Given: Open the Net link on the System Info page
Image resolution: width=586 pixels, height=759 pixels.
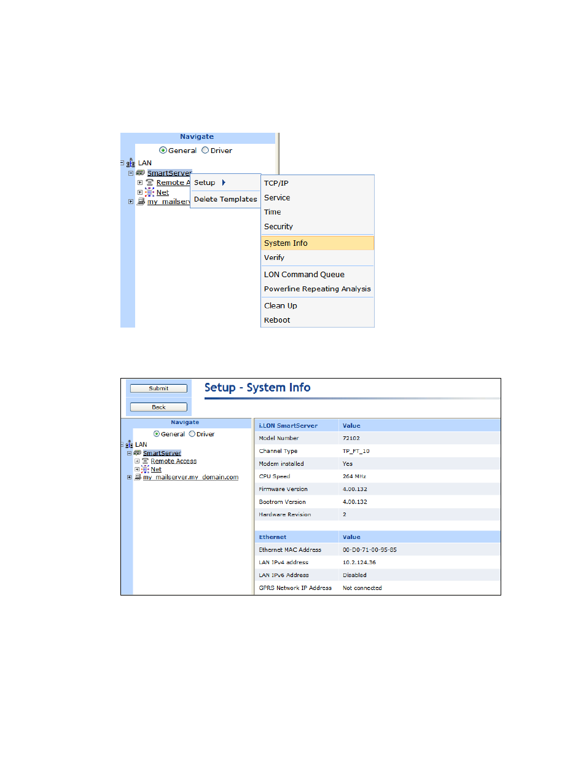Looking at the screenshot, I should [156, 469].
